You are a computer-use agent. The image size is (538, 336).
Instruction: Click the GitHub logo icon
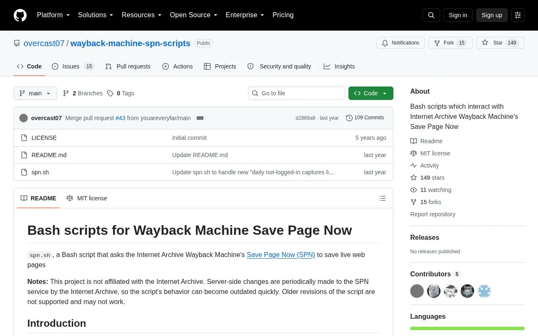point(20,15)
